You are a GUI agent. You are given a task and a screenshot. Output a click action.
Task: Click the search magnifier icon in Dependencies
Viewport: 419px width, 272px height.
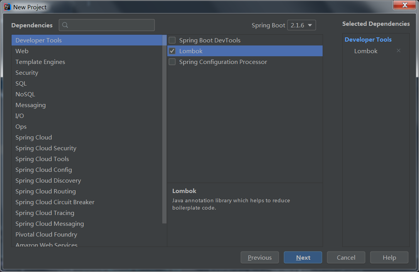(x=65, y=25)
